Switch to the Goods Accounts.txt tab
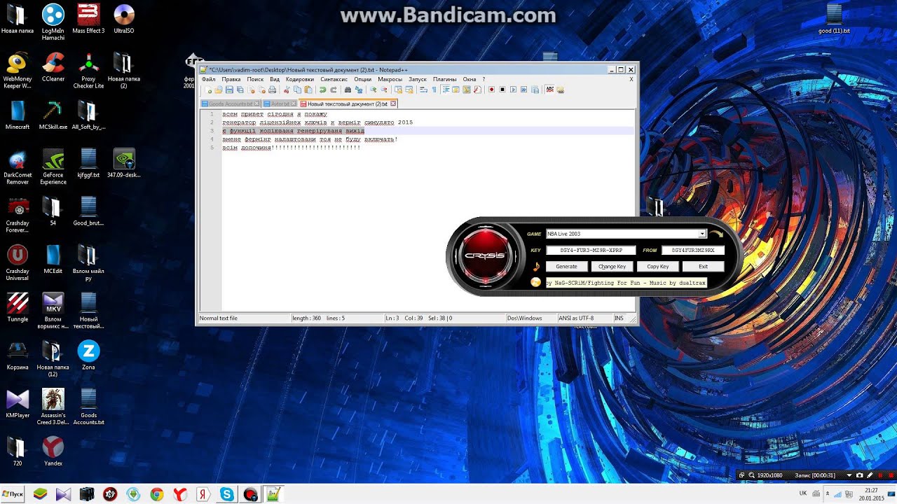The width and height of the screenshot is (897, 504). coord(231,104)
